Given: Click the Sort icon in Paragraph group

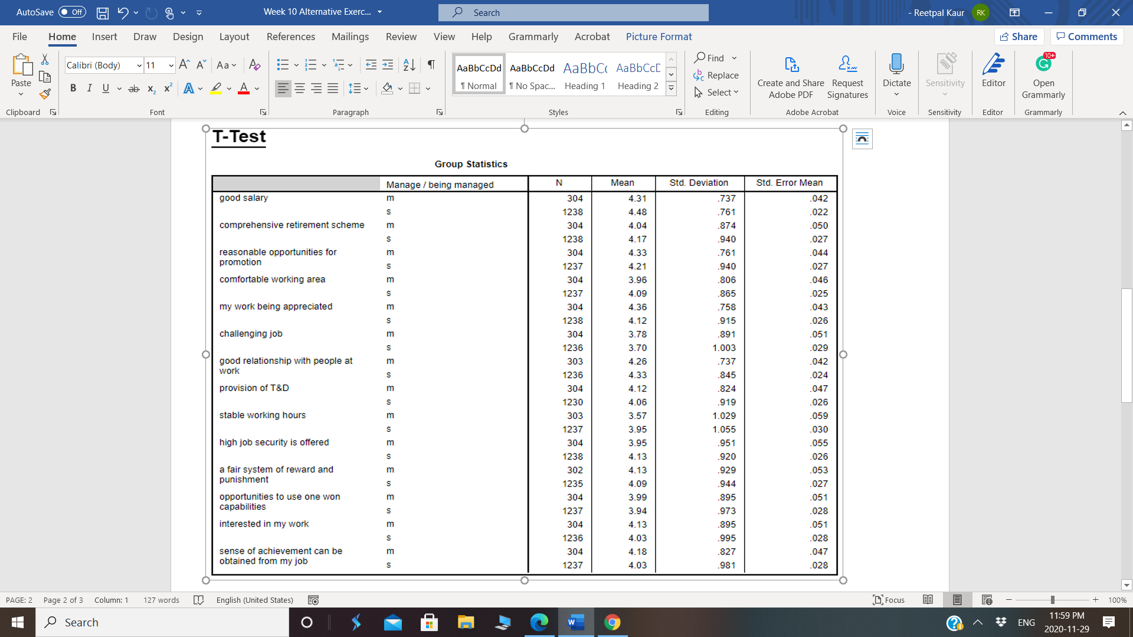Looking at the screenshot, I should pos(409,65).
